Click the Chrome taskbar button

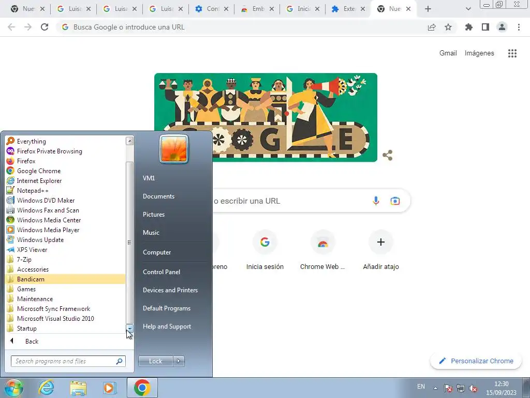point(142,388)
